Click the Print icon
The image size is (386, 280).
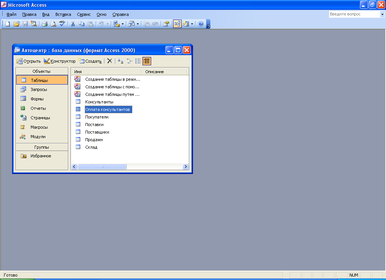(44, 24)
